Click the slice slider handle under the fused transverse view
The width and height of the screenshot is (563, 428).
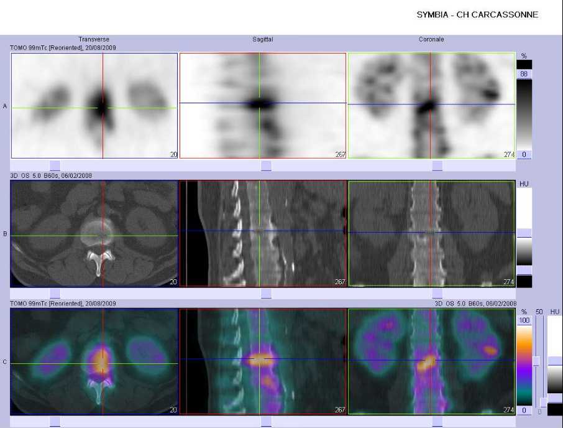(55, 422)
